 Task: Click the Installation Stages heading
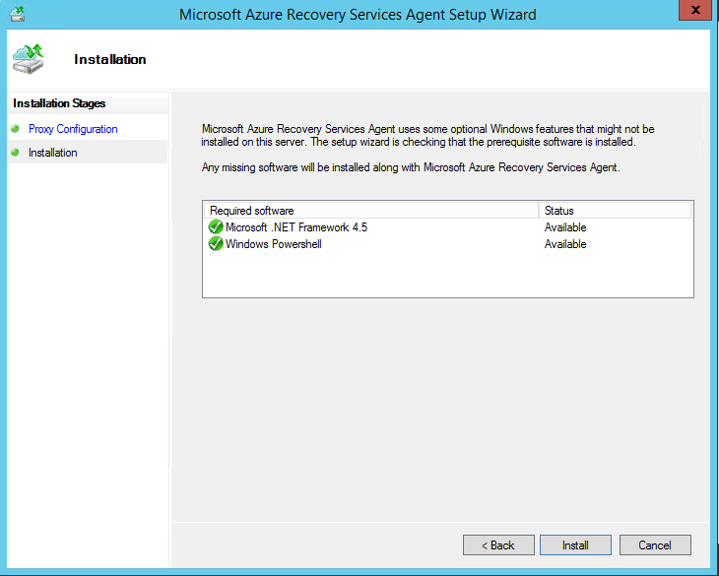pyautogui.click(x=59, y=103)
